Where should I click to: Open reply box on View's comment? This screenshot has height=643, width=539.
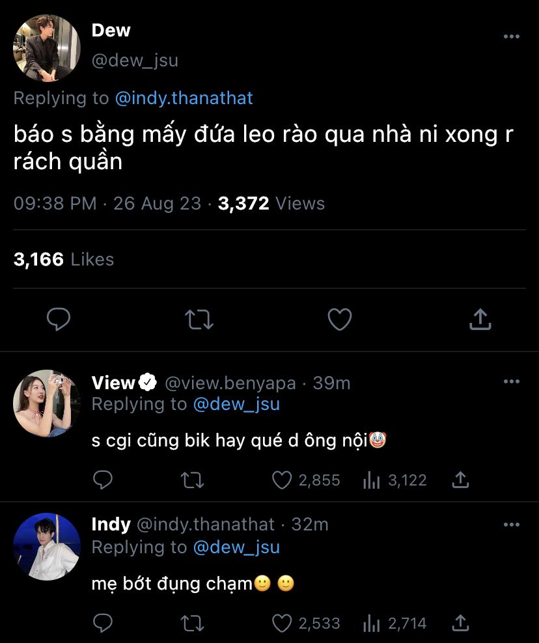103,480
